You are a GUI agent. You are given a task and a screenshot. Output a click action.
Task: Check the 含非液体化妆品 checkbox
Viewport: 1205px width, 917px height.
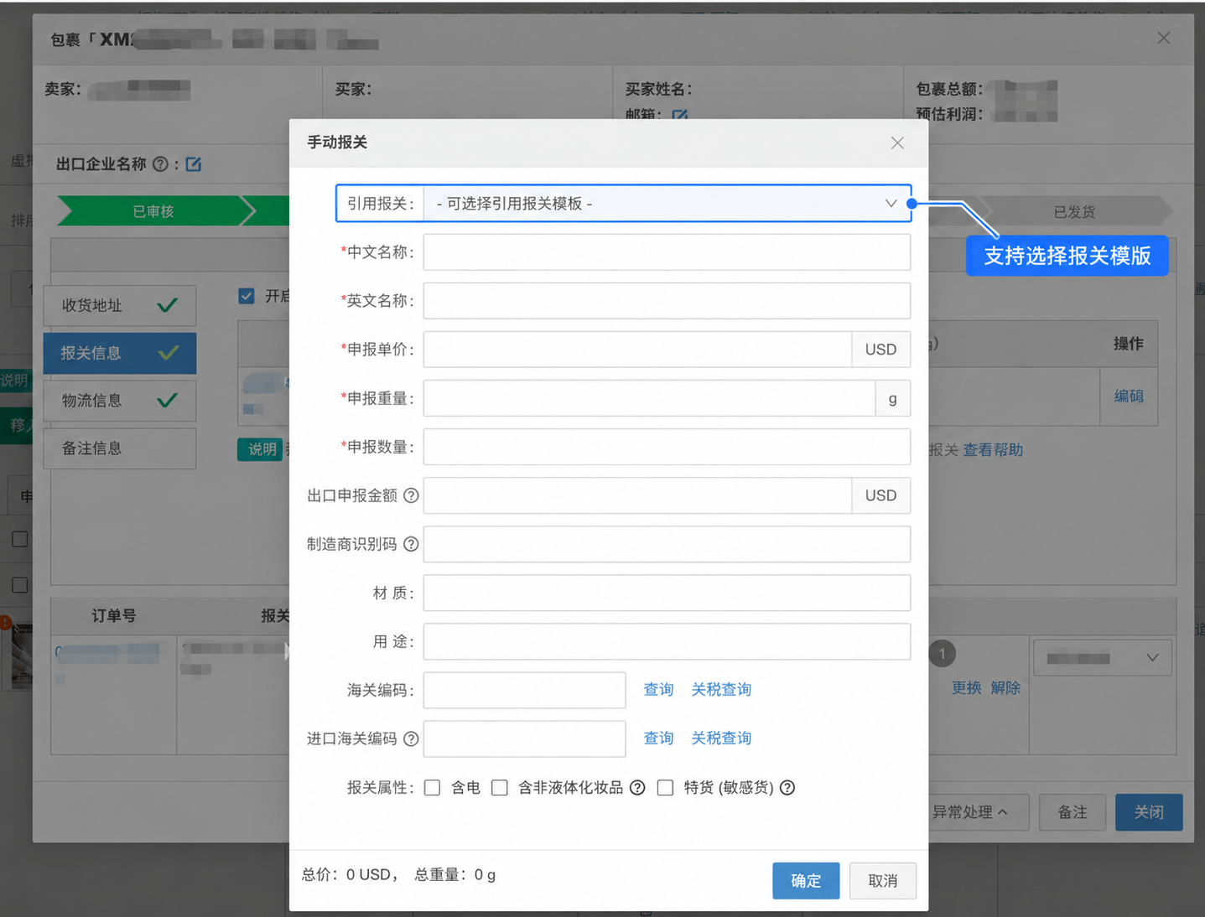500,788
